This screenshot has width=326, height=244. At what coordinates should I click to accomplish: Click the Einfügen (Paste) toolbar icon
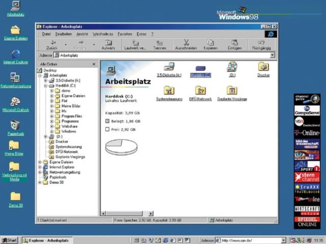pos(234,44)
